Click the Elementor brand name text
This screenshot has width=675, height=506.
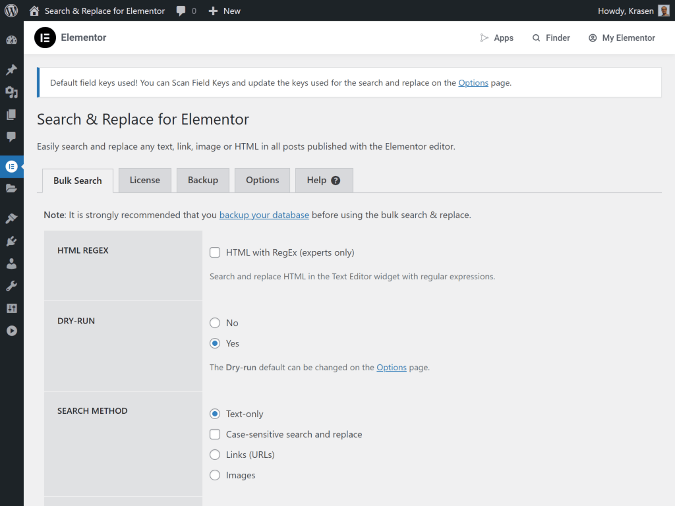click(84, 38)
